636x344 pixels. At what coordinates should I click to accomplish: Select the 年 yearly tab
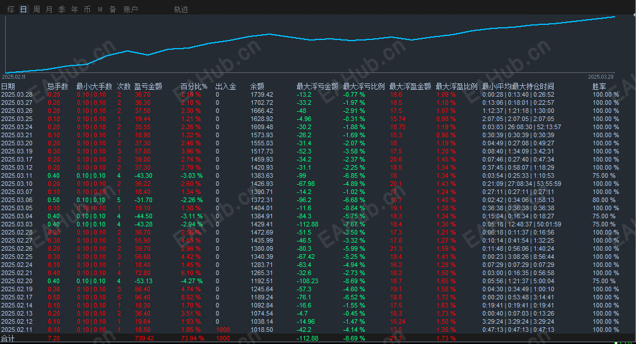coord(74,9)
